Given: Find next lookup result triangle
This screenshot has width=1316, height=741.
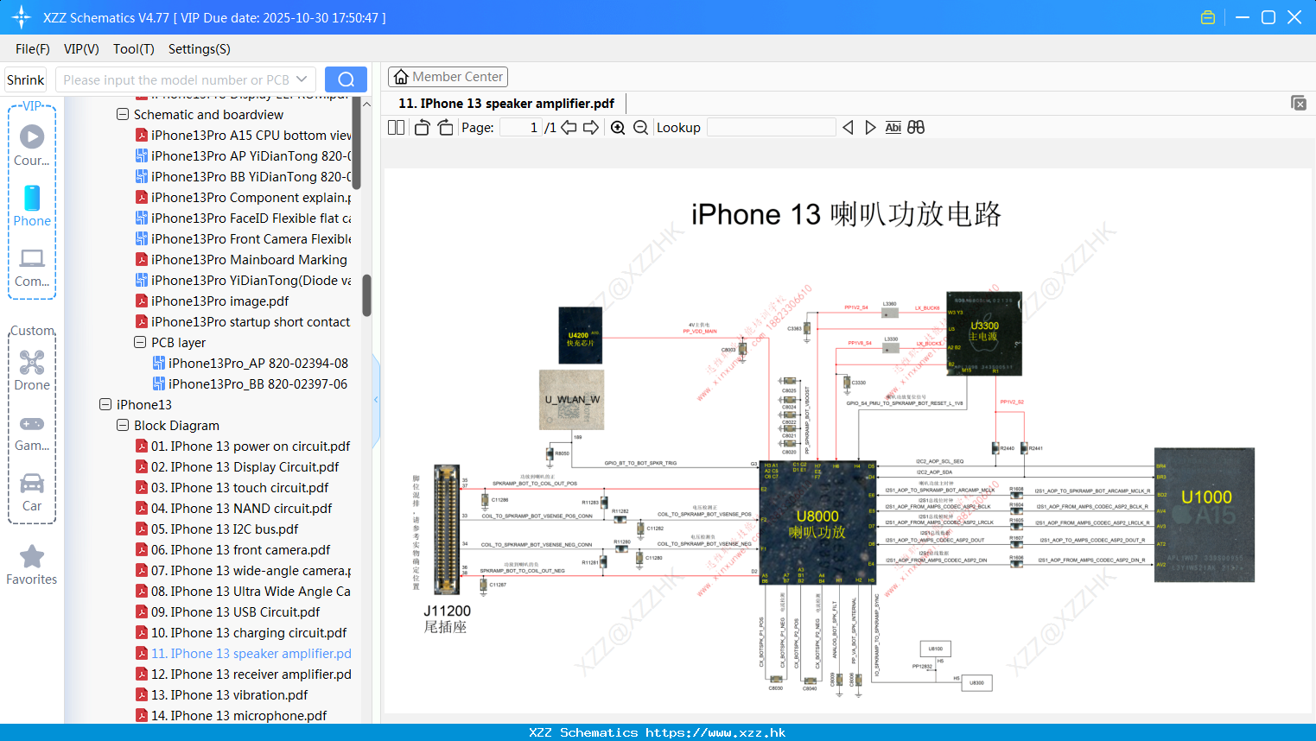Looking at the screenshot, I should tap(870, 128).
